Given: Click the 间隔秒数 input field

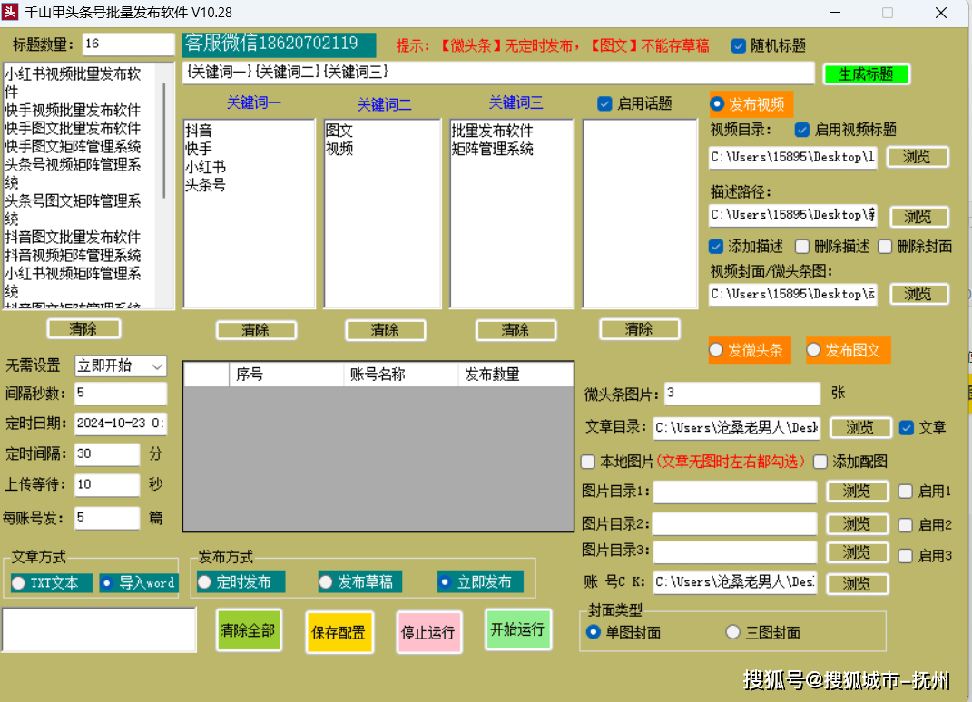Looking at the screenshot, I should point(121,394).
